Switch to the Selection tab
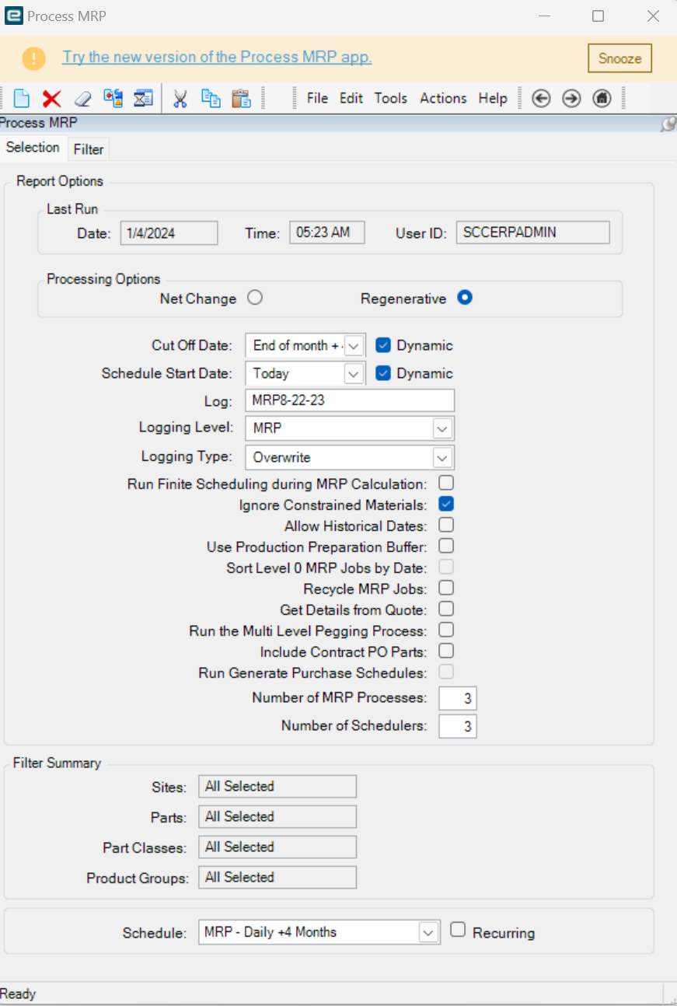Screen dimensions: 677x1006 [33, 148]
